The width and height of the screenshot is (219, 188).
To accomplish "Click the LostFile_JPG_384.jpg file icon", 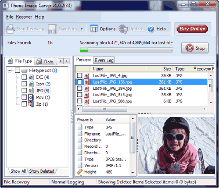I will point(87,88).
